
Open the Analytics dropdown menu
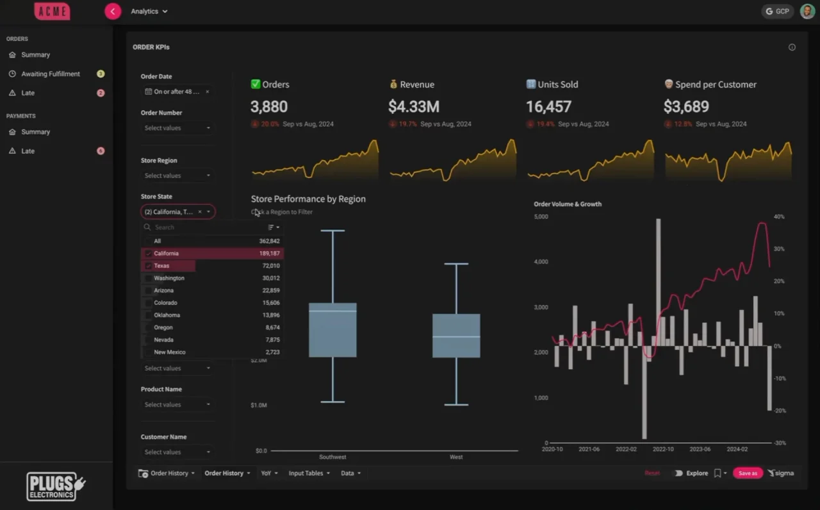tap(149, 12)
